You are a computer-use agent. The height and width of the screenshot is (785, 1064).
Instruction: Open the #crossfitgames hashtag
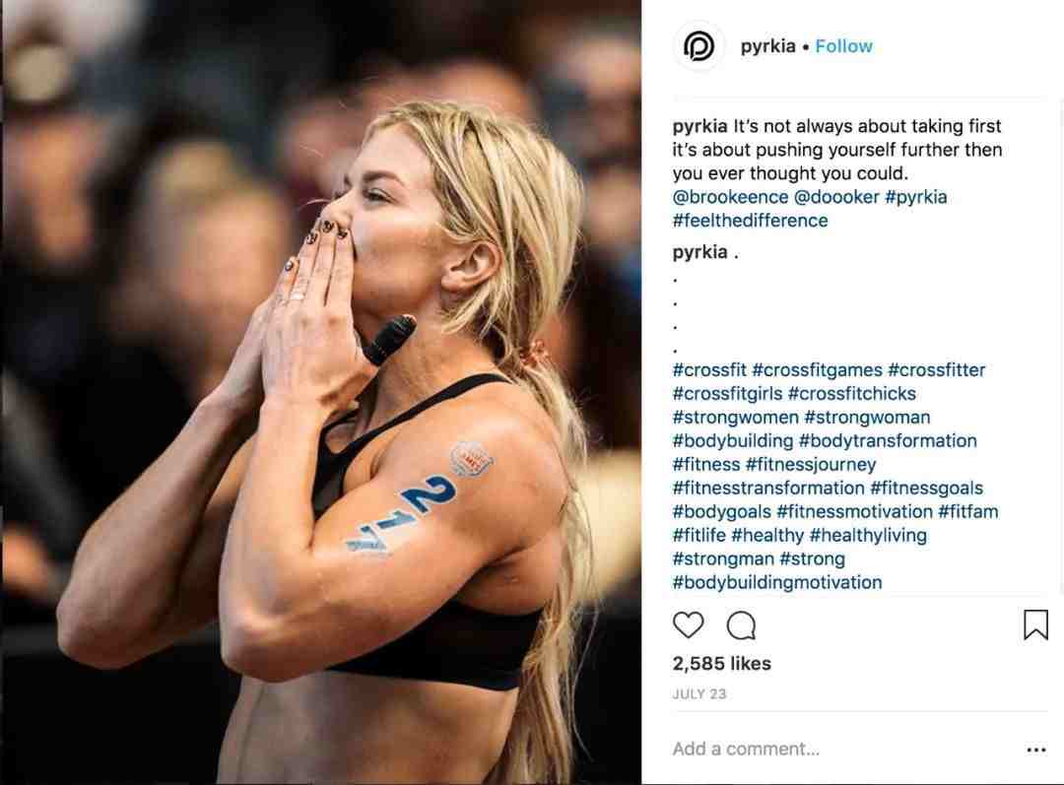click(817, 369)
